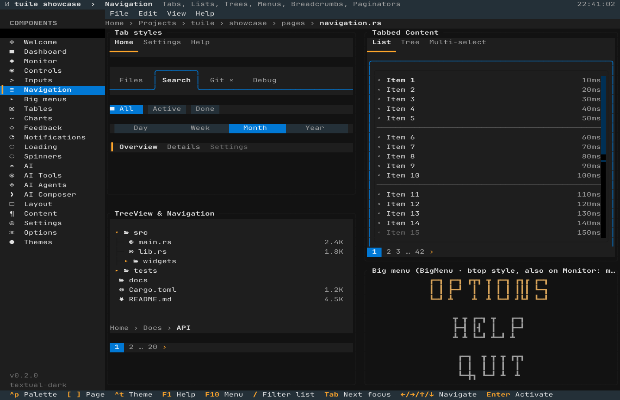Click the Themes circle icon
Image resolution: width=620 pixels, height=400 pixels.
pyautogui.click(x=12, y=242)
